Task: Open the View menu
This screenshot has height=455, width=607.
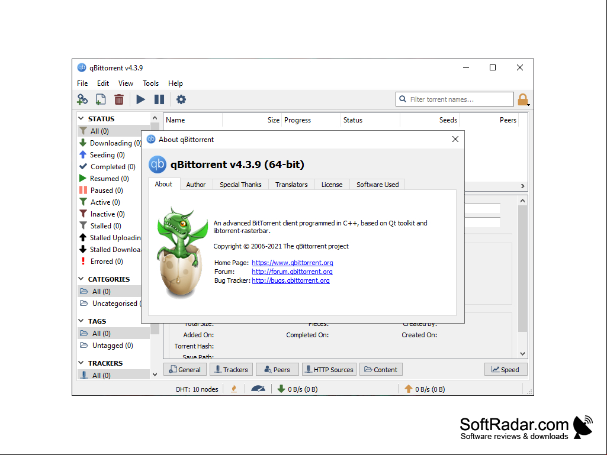Action: pyautogui.click(x=126, y=83)
